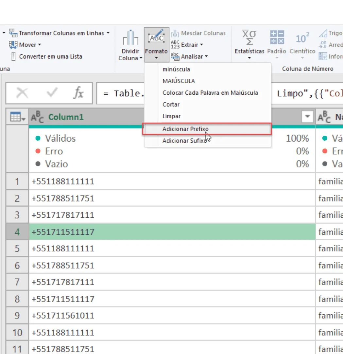Open the Column1 filter dropdown arrow
The image size is (343, 354).
pyautogui.click(x=307, y=117)
